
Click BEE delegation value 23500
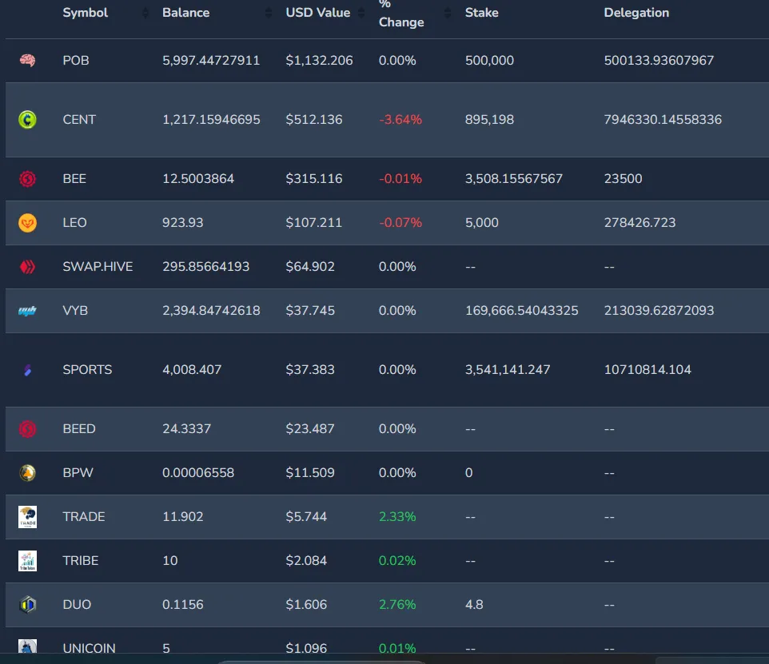(x=623, y=178)
